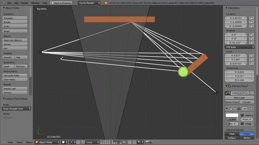Select Stroke drawing setting
The height and width of the screenshot is (145, 259).
247,138
